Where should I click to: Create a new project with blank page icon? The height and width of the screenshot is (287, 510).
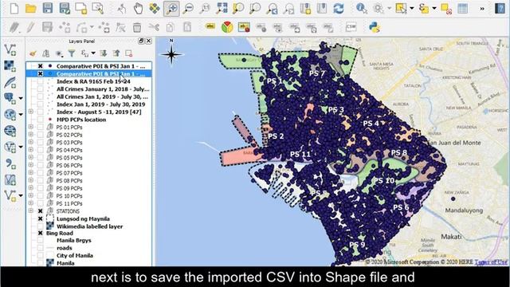pyautogui.click(x=14, y=9)
